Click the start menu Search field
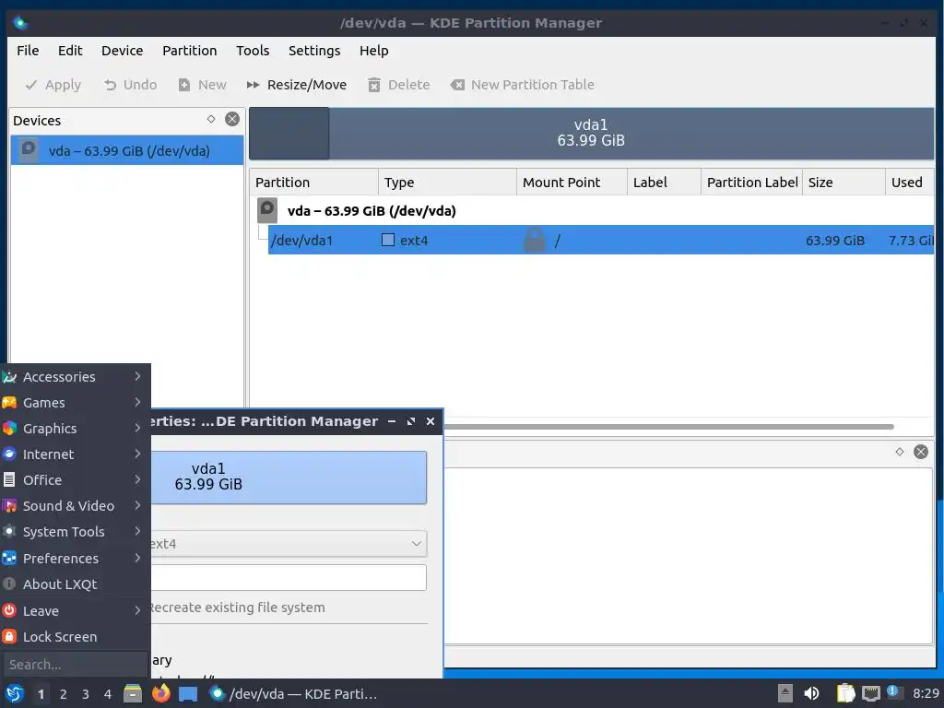The image size is (944, 708). coord(75,665)
